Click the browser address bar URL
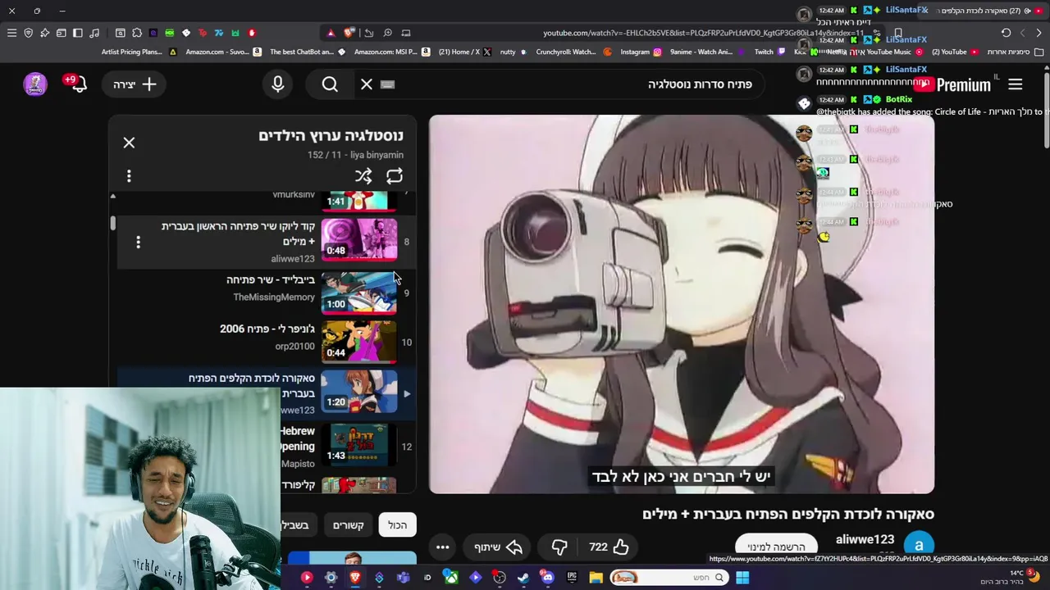 pos(704,33)
